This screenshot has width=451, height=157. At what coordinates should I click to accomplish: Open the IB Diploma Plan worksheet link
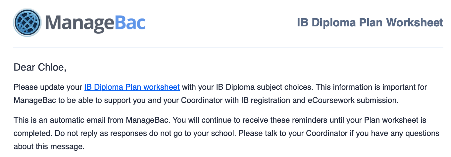coord(132,87)
